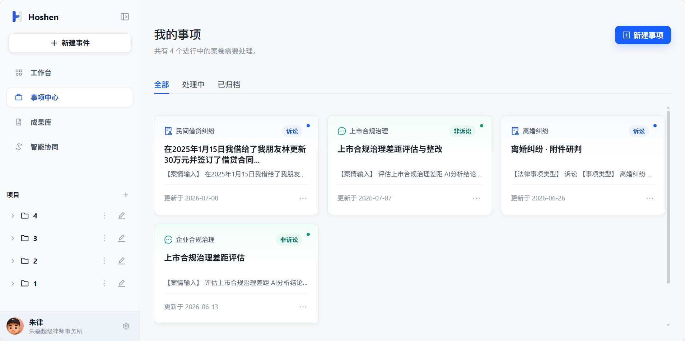Click the user avatar of 朱律

point(15,326)
